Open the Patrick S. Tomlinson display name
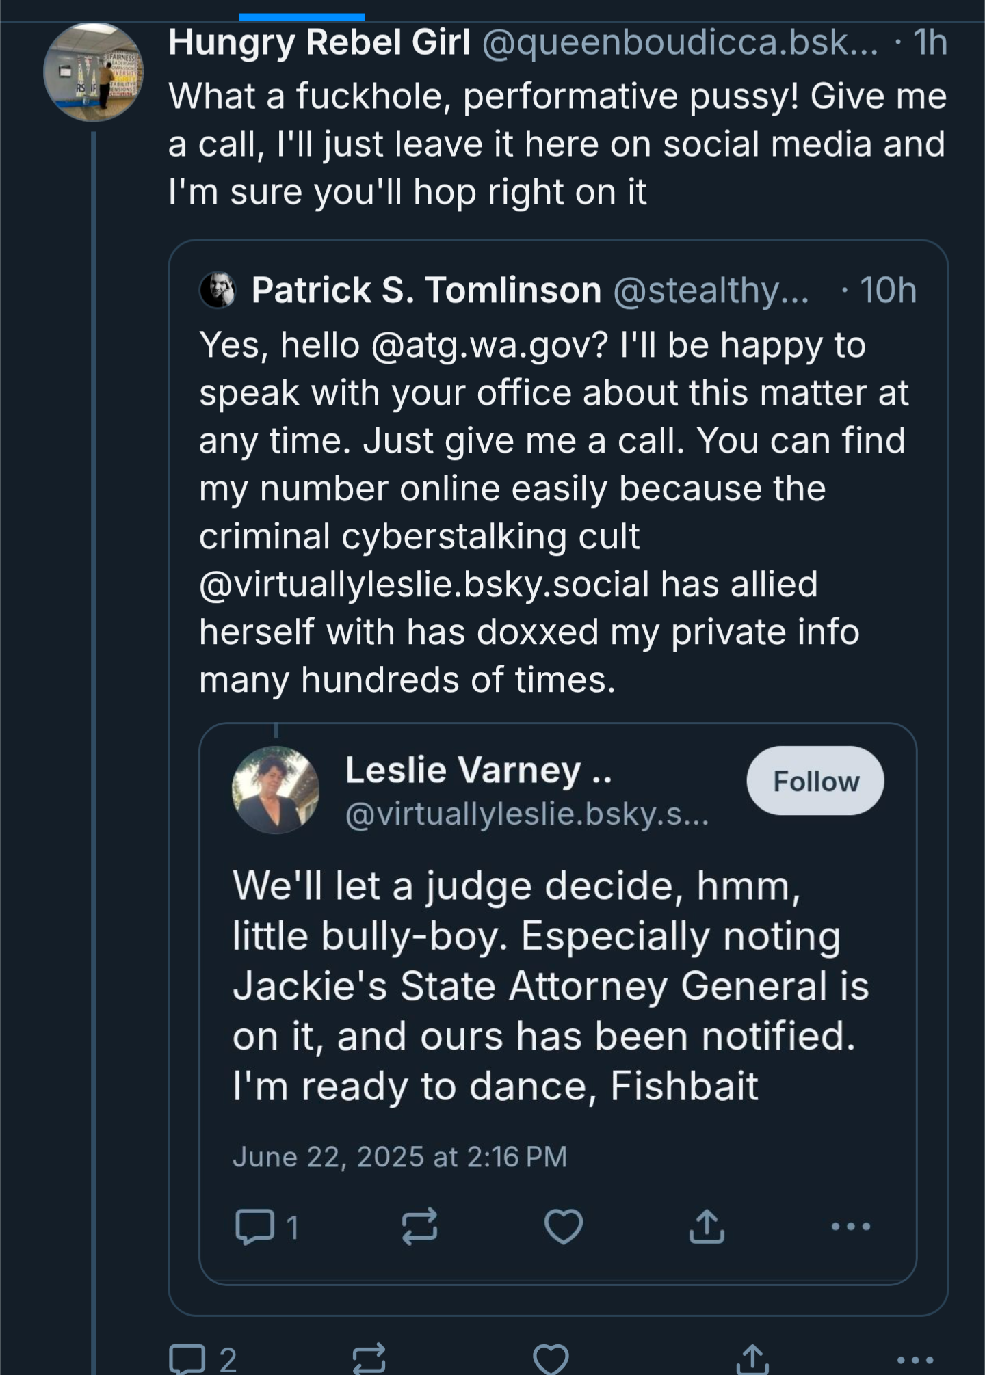The height and width of the screenshot is (1375, 985). coord(426,290)
